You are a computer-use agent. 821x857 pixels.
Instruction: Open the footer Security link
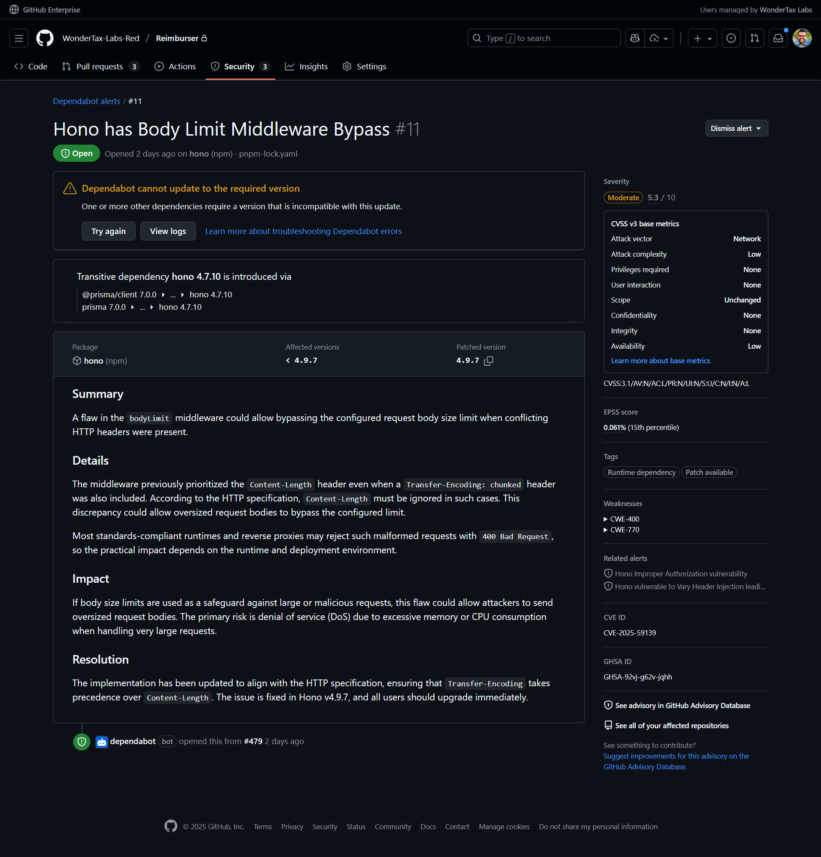(x=325, y=826)
